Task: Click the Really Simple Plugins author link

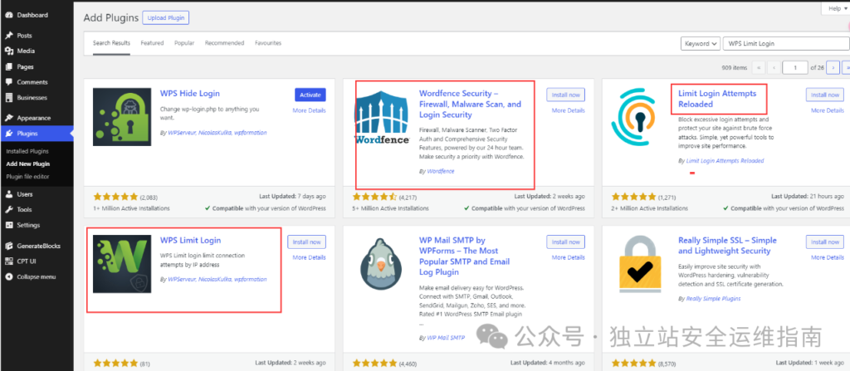Action: coord(713,298)
